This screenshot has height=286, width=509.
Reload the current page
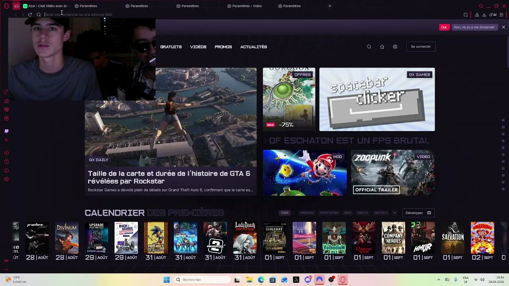coord(30,15)
